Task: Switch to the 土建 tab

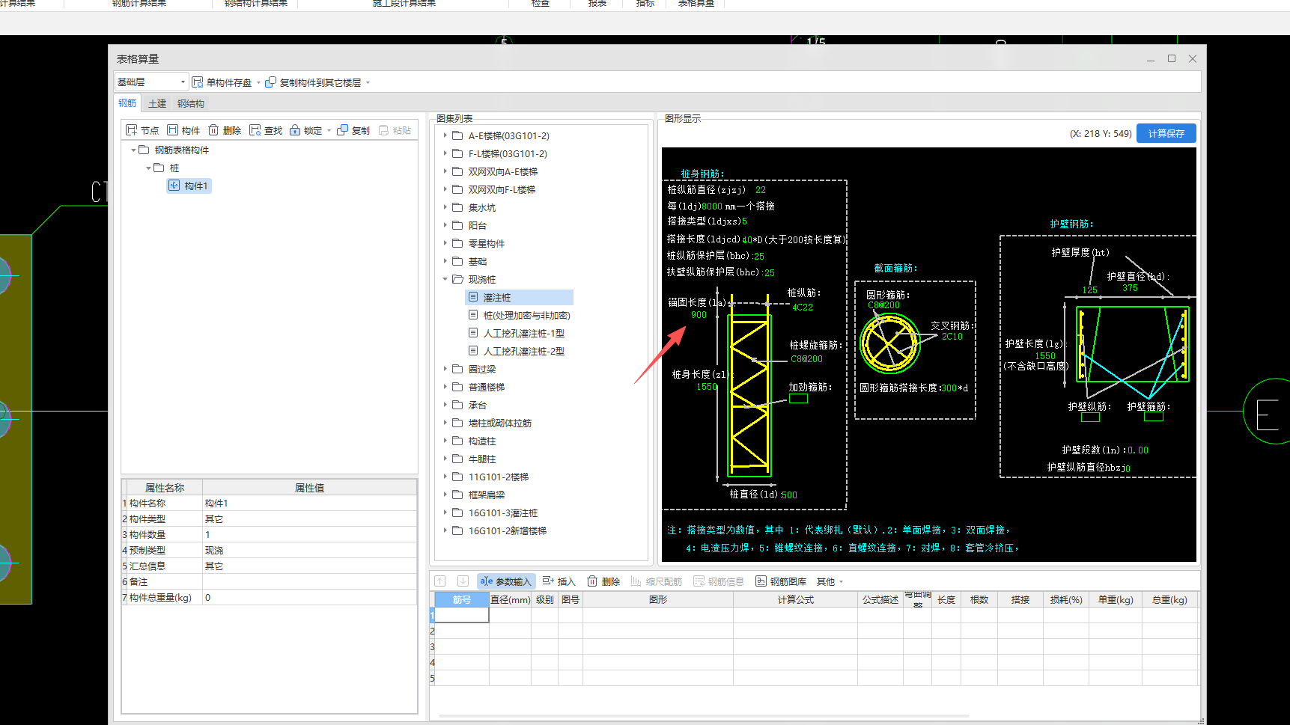Action: [157, 104]
